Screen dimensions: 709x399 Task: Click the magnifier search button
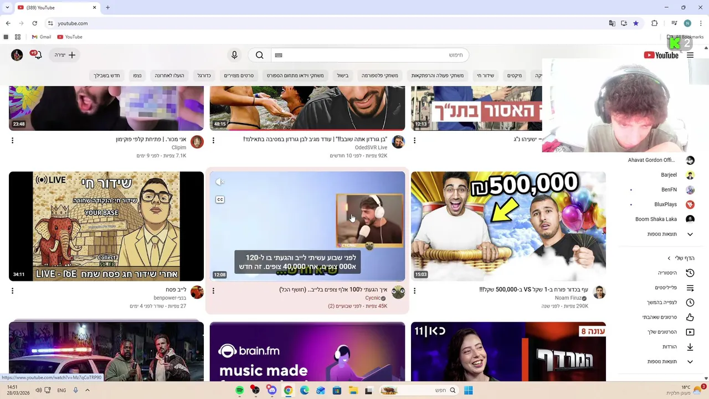coord(259,55)
